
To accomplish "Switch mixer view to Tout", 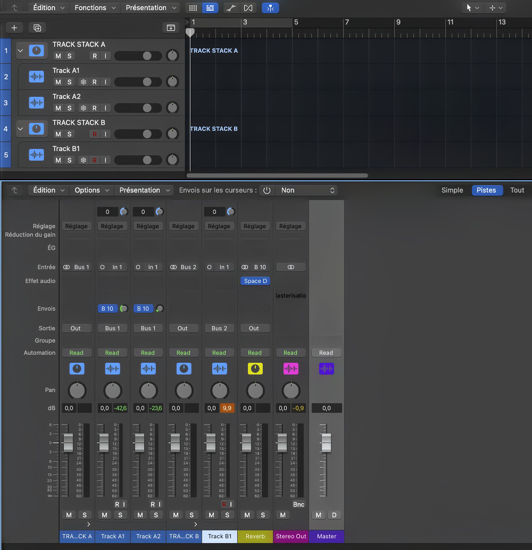I will pos(517,190).
